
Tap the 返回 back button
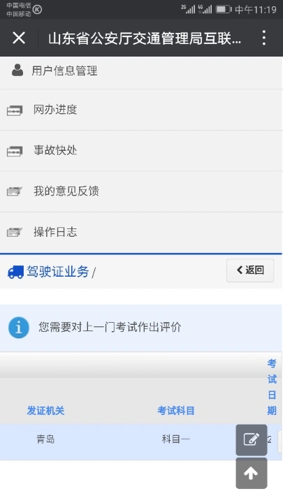click(x=250, y=270)
